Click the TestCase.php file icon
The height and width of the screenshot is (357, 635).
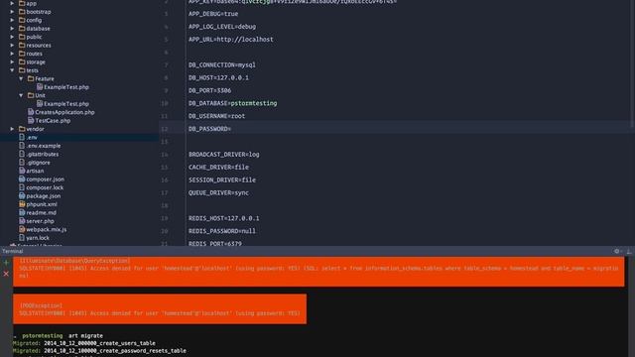click(x=31, y=121)
